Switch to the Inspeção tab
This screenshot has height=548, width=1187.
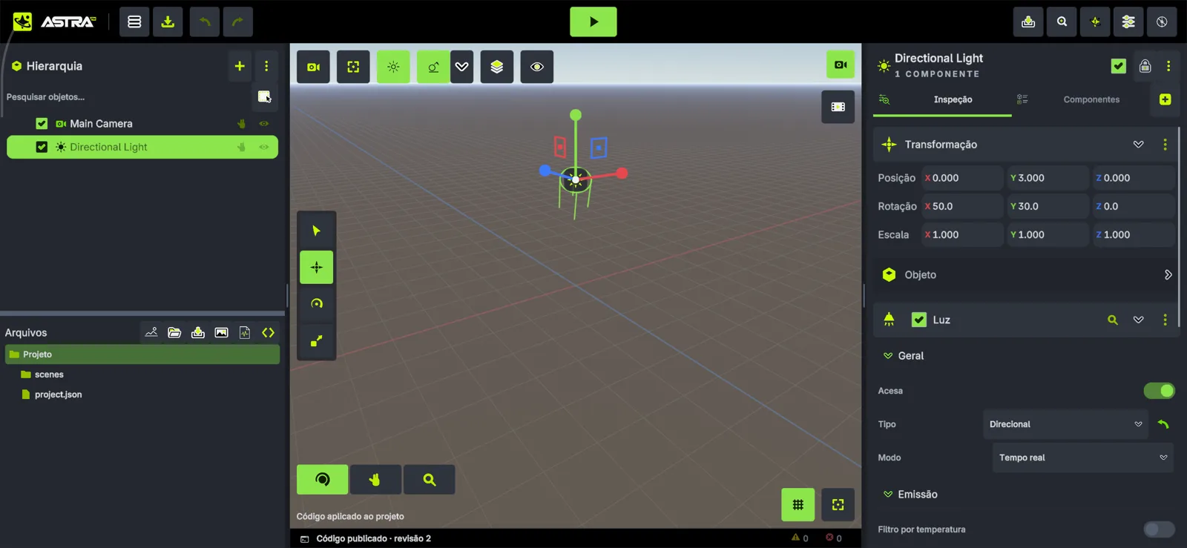942,99
